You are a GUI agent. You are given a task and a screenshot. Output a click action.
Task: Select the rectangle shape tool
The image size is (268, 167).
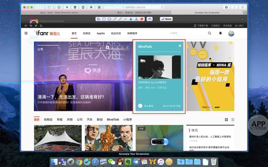[x=104, y=19]
